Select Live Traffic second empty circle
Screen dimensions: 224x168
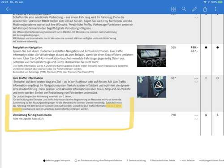click(x=217, y=78)
